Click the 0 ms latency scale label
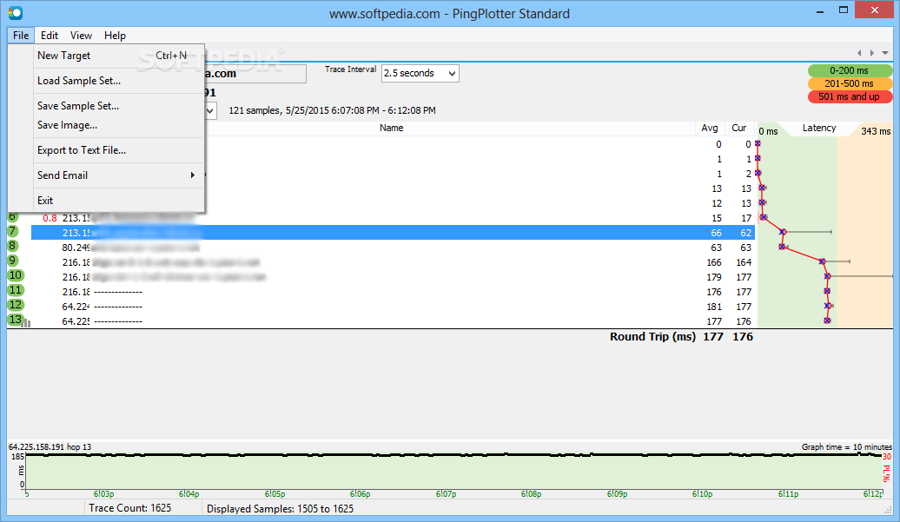Image resolution: width=900 pixels, height=522 pixels. point(769,131)
